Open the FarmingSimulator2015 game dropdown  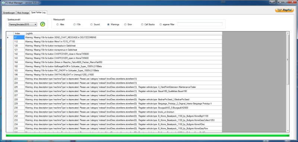click(x=23, y=25)
